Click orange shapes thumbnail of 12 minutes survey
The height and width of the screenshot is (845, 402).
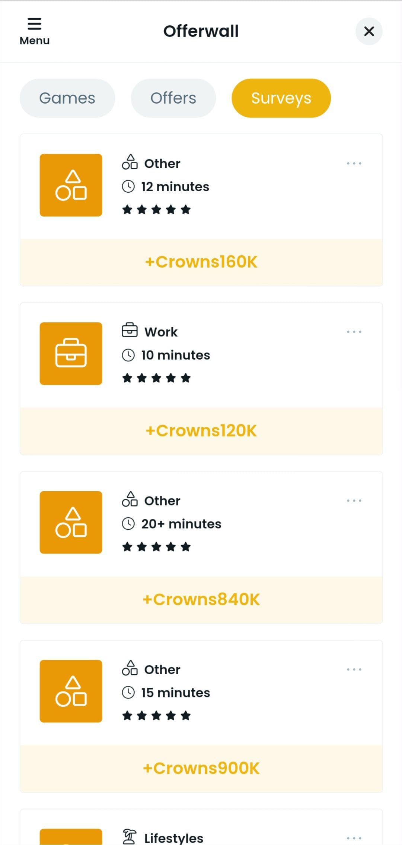[x=71, y=185]
